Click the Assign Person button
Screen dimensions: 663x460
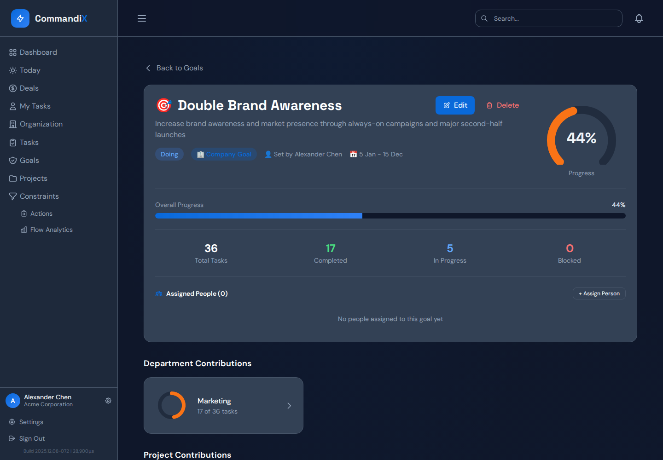pos(599,293)
